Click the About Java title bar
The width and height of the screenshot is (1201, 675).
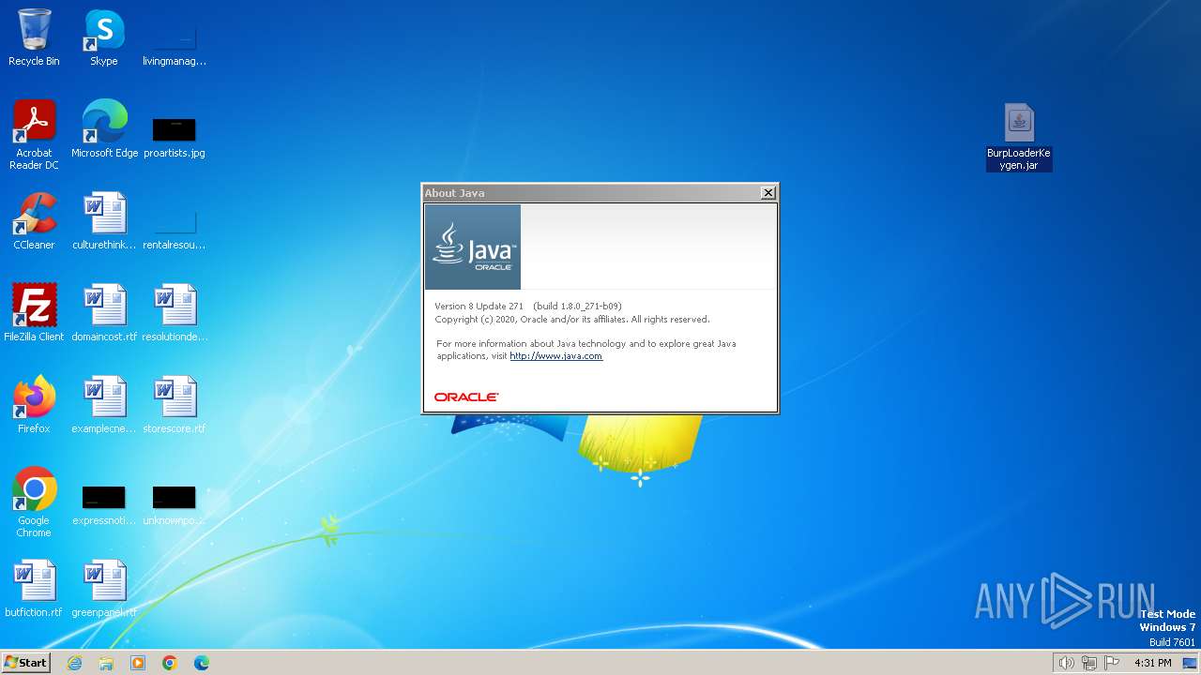[591, 193]
